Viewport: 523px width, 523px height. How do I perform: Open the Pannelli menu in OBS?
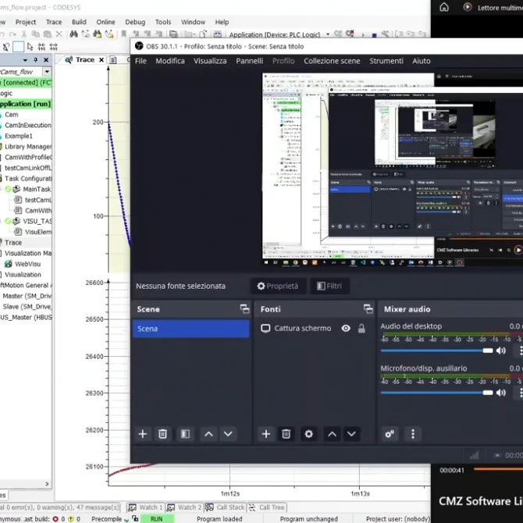point(249,61)
